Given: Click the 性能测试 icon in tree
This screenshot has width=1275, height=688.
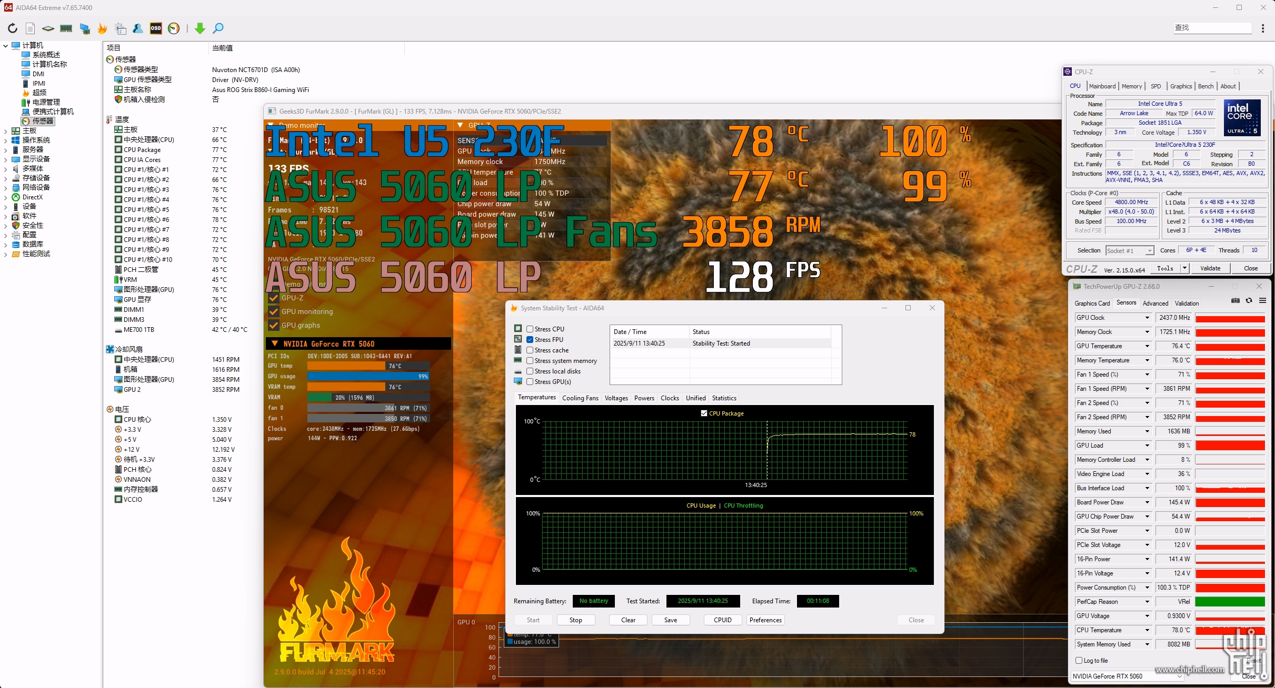Looking at the screenshot, I should coord(16,254).
